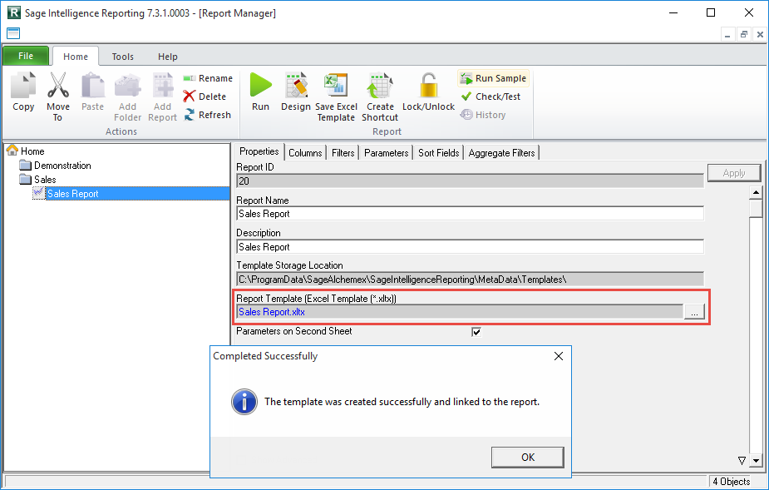Click the Sales Report.xltx template link
Image resolution: width=769 pixels, height=490 pixels.
coord(272,312)
